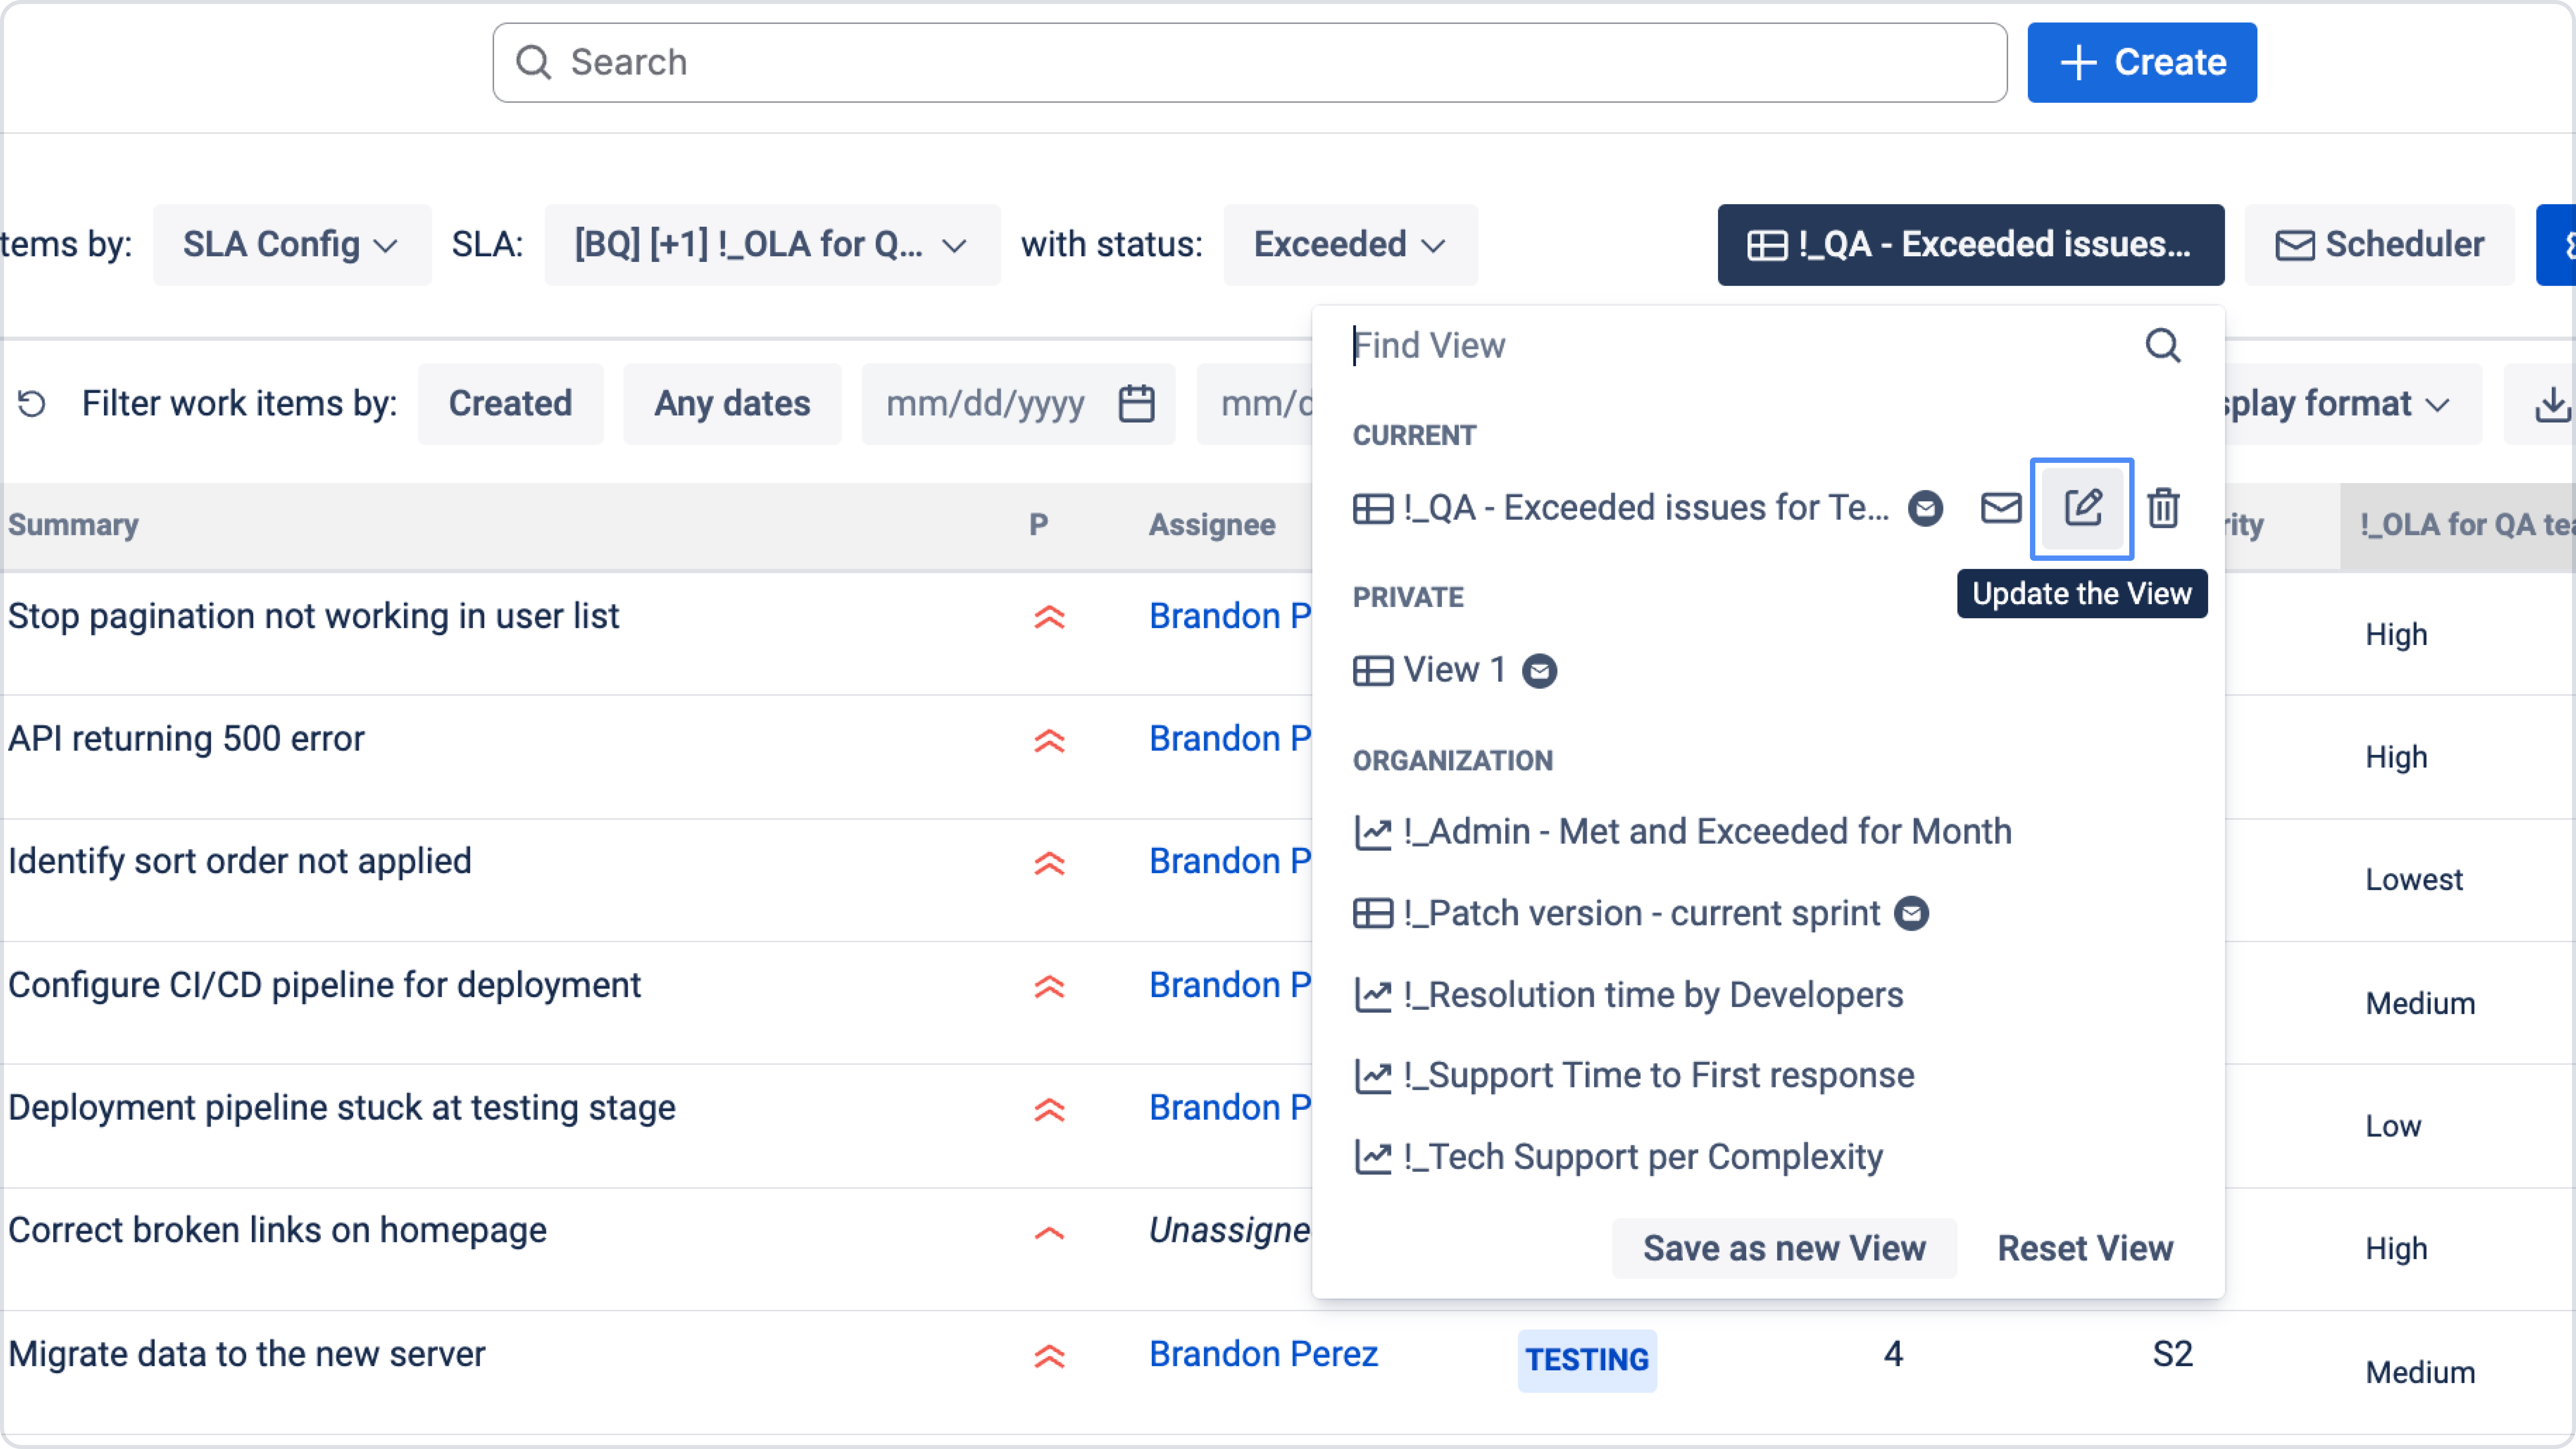Viewport: 2576px width, 1449px height.
Task: Click Save as new View
Action: pos(1784,1248)
